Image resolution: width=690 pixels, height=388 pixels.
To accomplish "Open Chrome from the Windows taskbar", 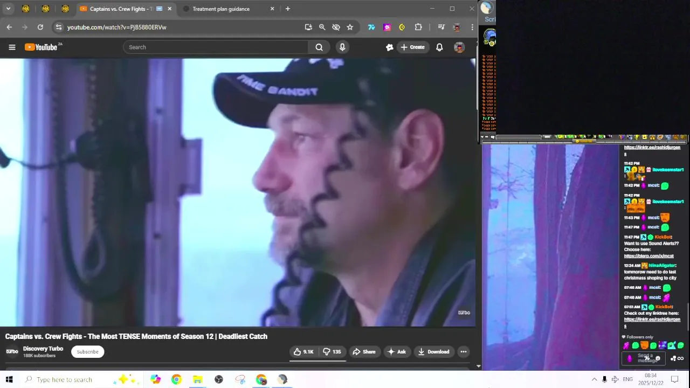I will click(x=176, y=379).
